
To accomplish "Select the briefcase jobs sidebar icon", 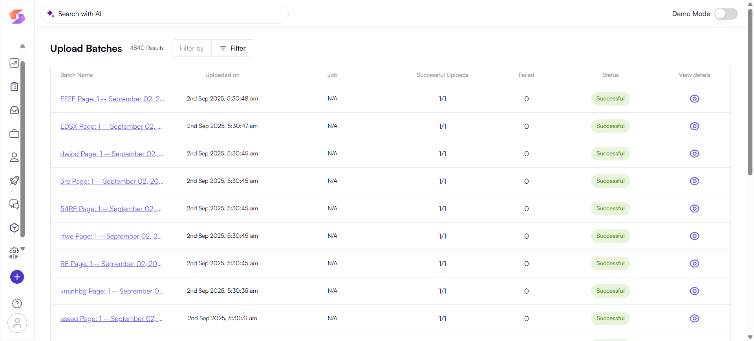I will point(14,134).
